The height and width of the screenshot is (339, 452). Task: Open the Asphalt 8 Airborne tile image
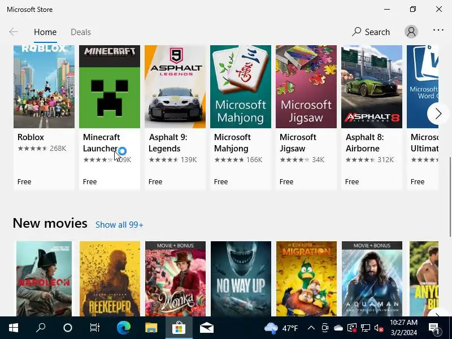click(x=372, y=86)
